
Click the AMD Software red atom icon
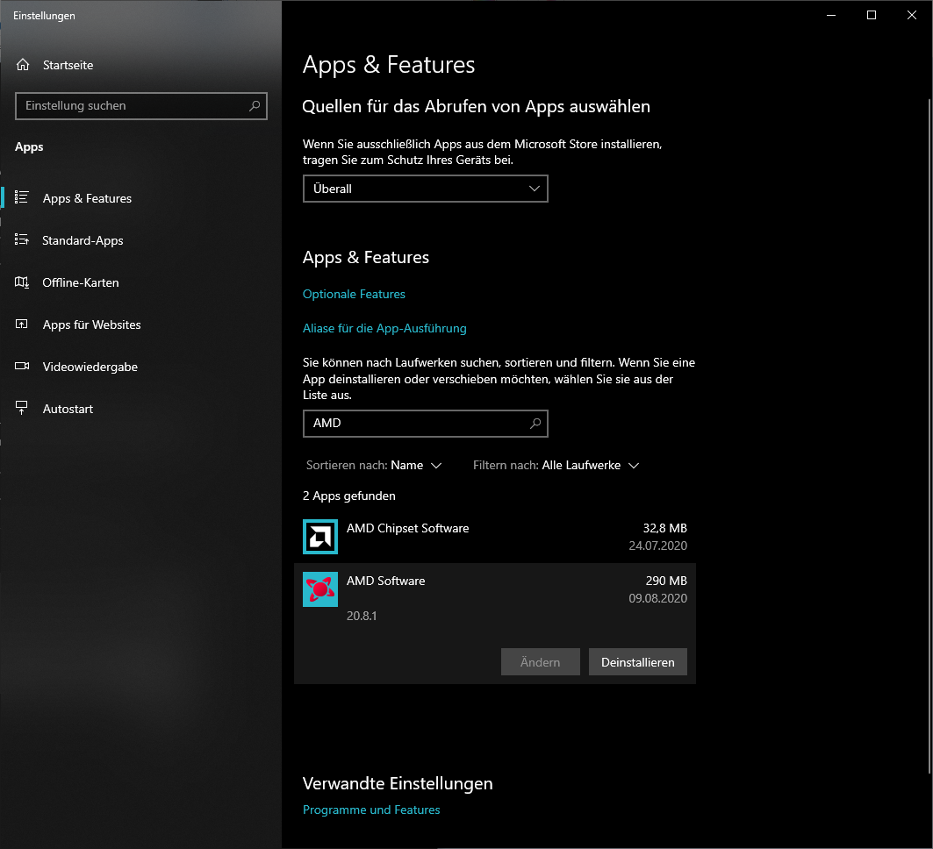point(320,589)
